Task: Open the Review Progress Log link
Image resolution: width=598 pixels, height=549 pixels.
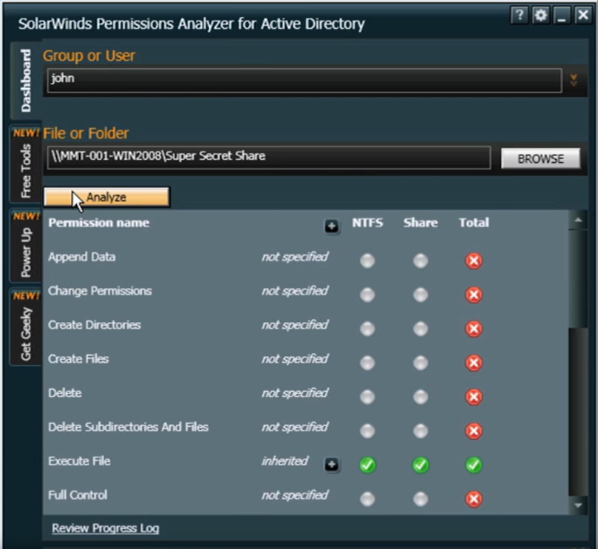Action: pos(106,528)
